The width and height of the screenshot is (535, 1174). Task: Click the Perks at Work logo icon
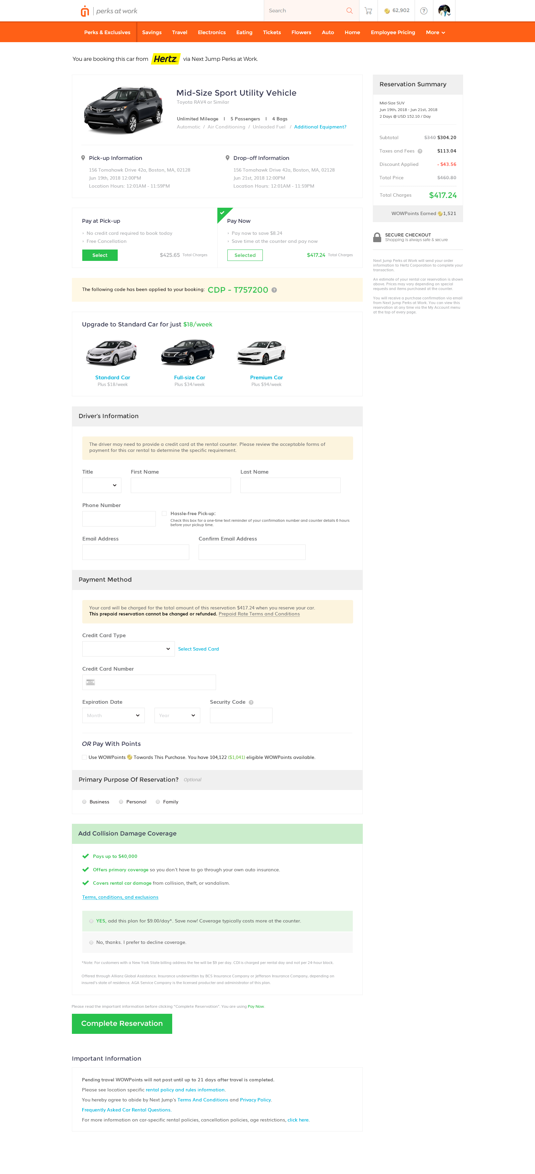click(x=85, y=11)
